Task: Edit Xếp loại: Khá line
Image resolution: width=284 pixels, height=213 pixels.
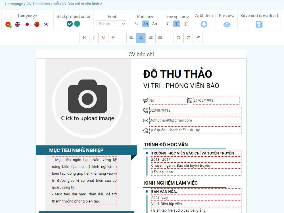Action: point(196,172)
